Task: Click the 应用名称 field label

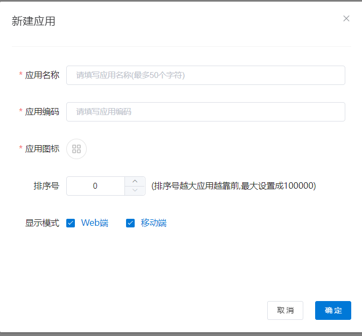Action: [42, 75]
